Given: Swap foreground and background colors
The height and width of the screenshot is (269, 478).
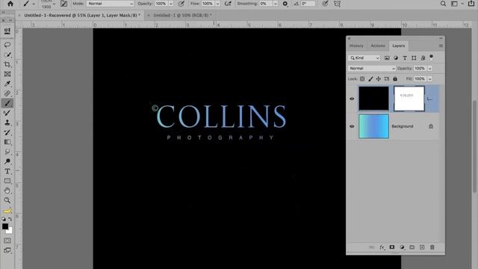Looking at the screenshot, I should [10, 219].
